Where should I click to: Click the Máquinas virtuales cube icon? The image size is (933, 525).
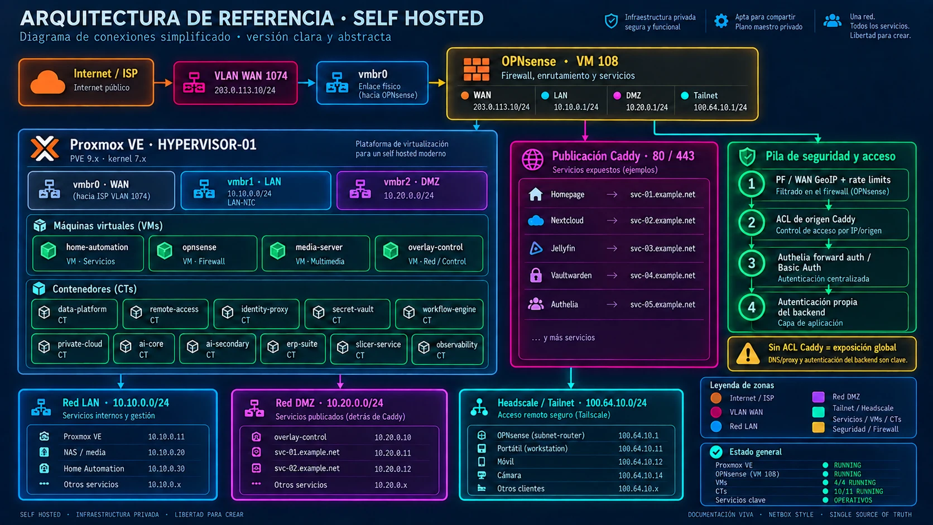(x=40, y=225)
